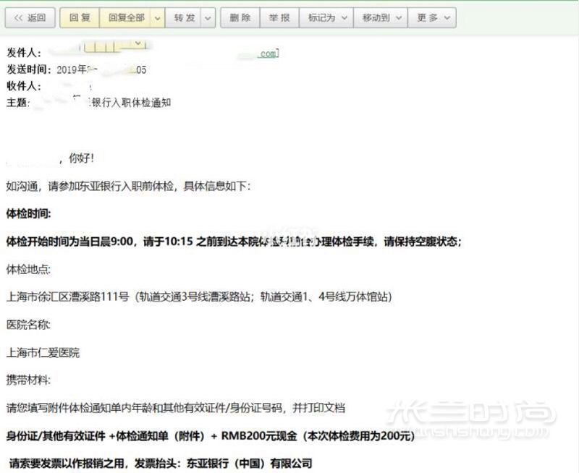
Task: Forward email using 转发 button
Action: pos(184,17)
